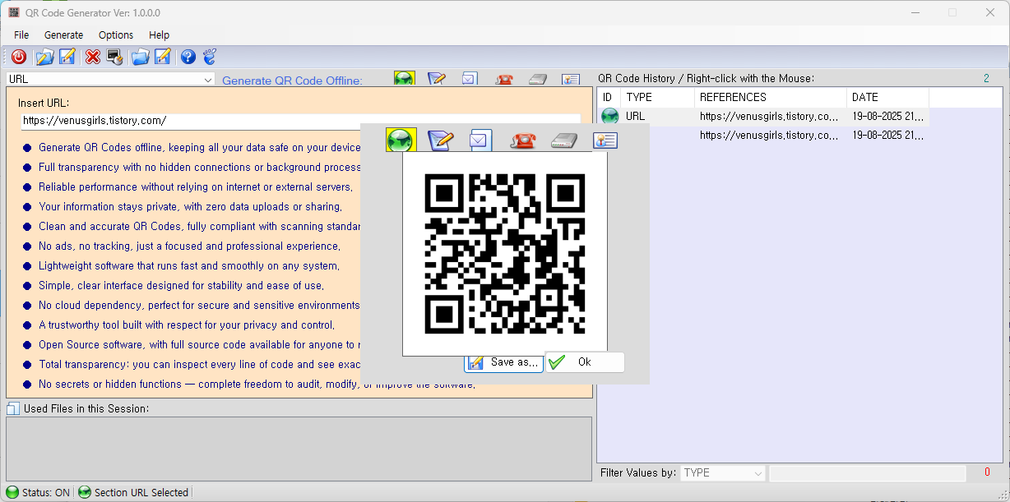Click the red telephone icon above the Insert URL panel
The width and height of the screenshot is (1010, 502).
504,80
